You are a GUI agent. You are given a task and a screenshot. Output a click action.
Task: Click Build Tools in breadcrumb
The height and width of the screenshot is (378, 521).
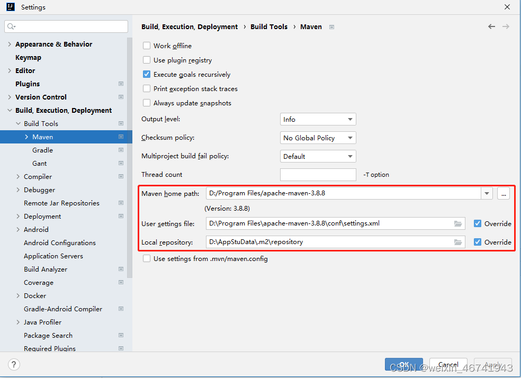click(x=269, y=26)
